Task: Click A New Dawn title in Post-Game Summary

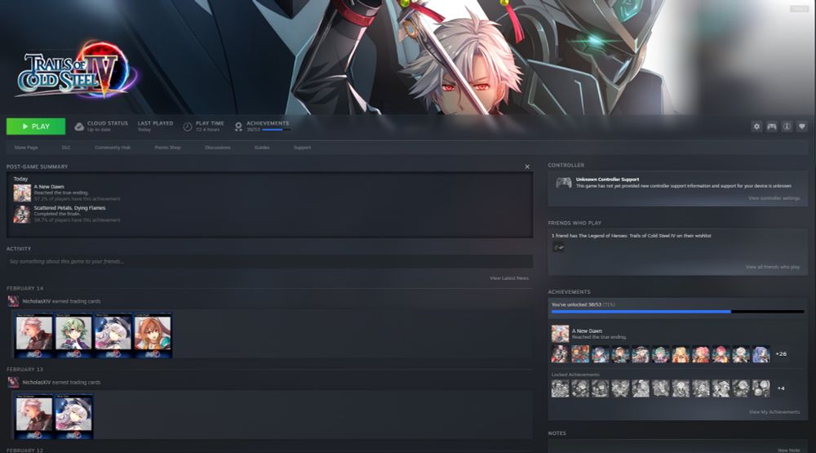Action: pyautogui.click(x=50, y=186)
